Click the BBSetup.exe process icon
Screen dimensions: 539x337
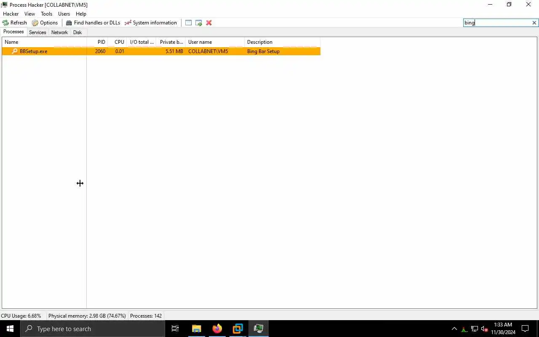coord(15,51)
